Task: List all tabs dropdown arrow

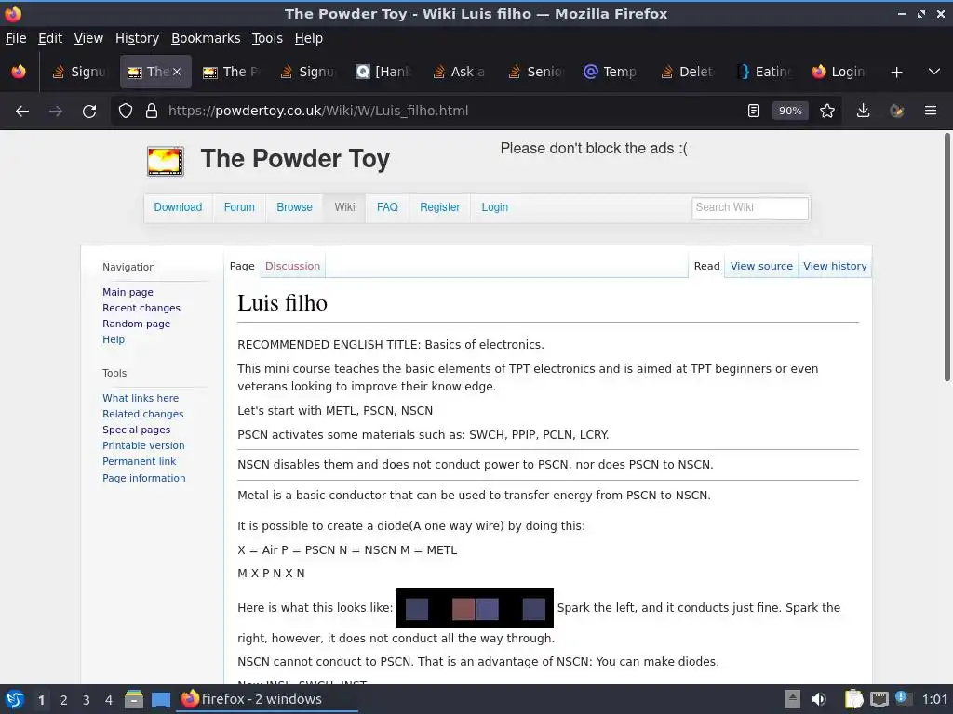Action: click(934, 73)
